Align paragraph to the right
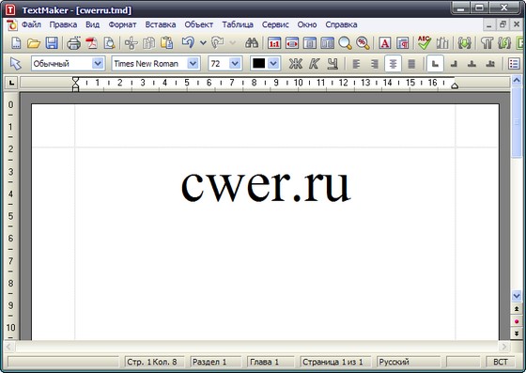The image size is (526, 373). coord(375,63)
